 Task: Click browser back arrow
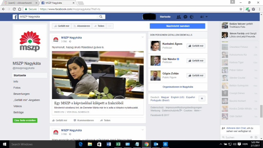[x=3, y=9]
